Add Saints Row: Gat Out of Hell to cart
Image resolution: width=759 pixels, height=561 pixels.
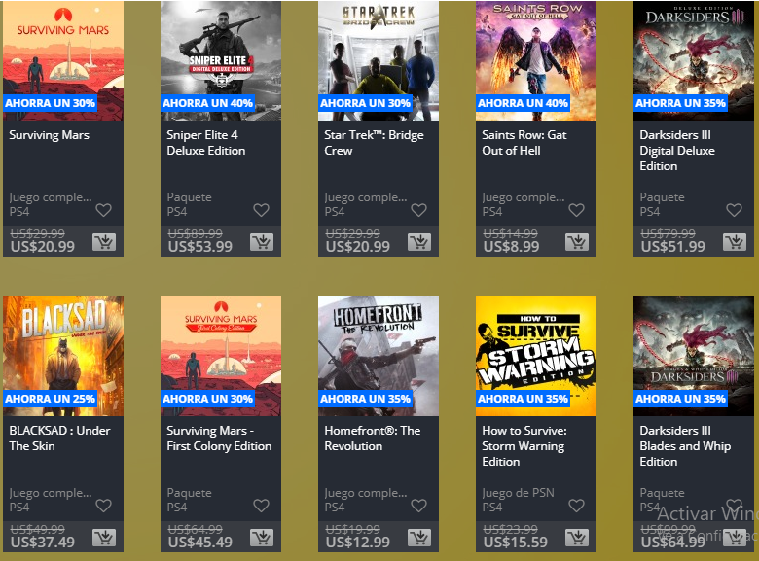577,242
